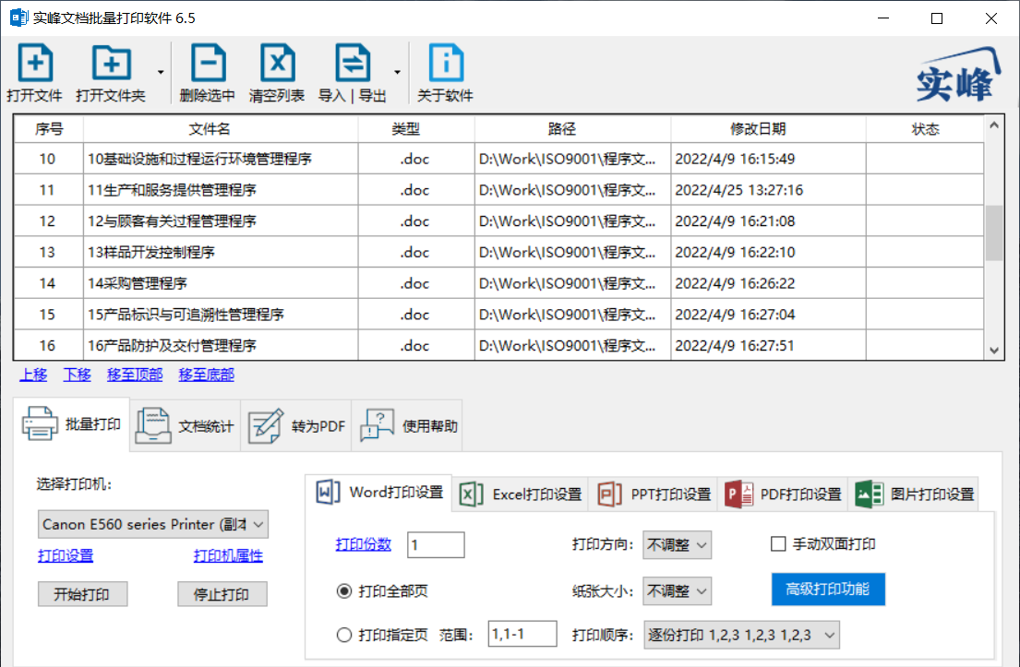The height and width of the screenshot is (667, 1020).
Task: Select the 图片打印设置 tab
Action: [914, 494]
